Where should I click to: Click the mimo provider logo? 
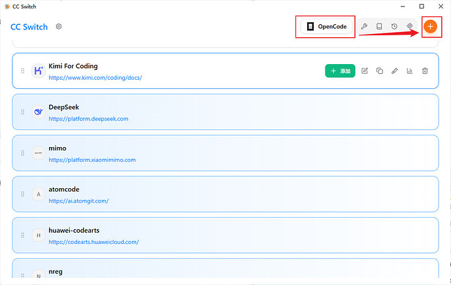(x=39, y=153)
